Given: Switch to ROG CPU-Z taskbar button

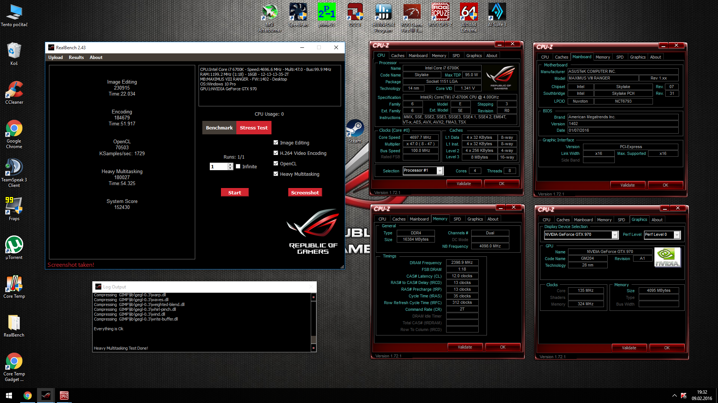Looking at the screenshot, I should click(64, 396).
